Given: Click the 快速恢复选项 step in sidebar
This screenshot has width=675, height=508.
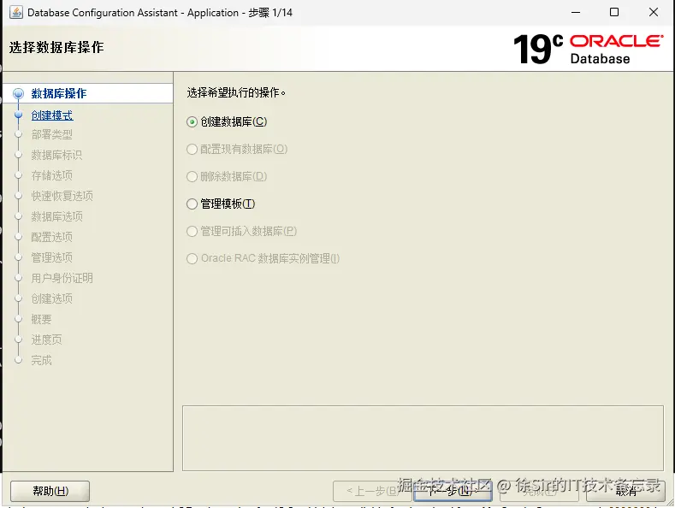Looking at the screenshot, I should click(x=62, y=196).
